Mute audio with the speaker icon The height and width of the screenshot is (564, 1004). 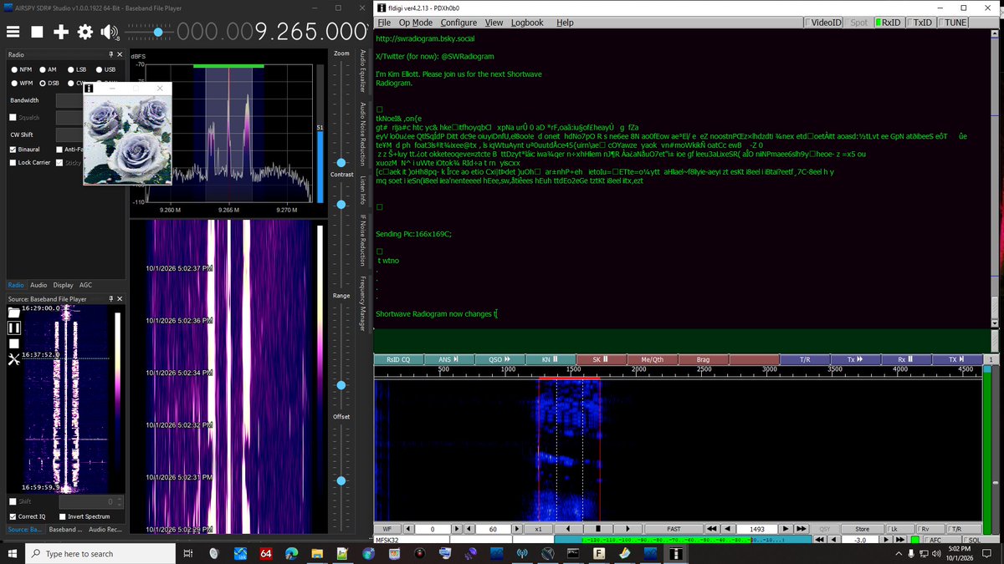(x=109, y=32)
